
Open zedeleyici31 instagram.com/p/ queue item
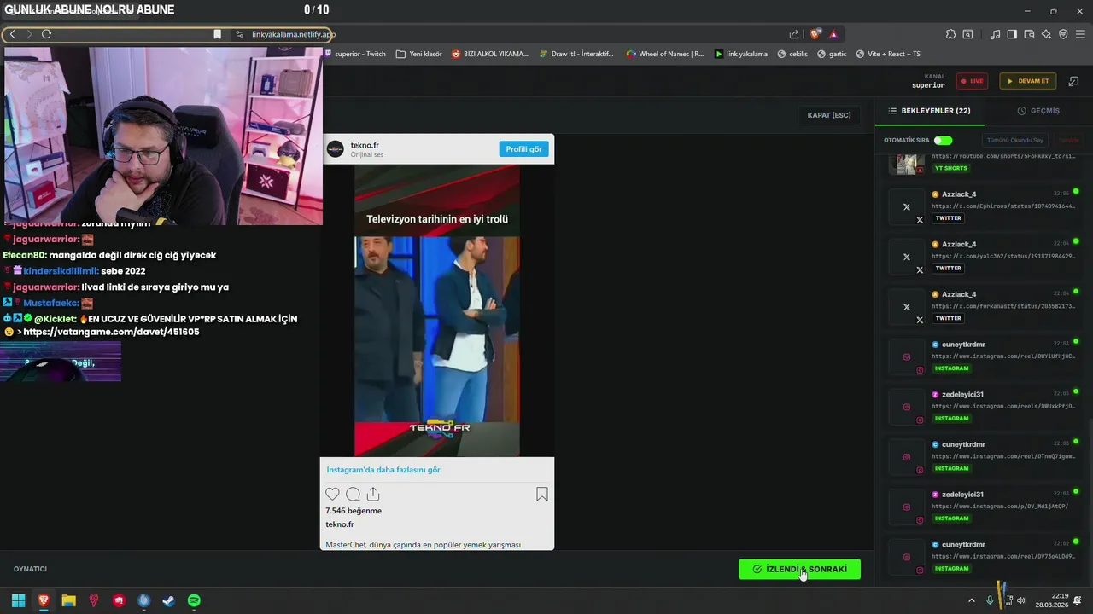pos(984,506)
